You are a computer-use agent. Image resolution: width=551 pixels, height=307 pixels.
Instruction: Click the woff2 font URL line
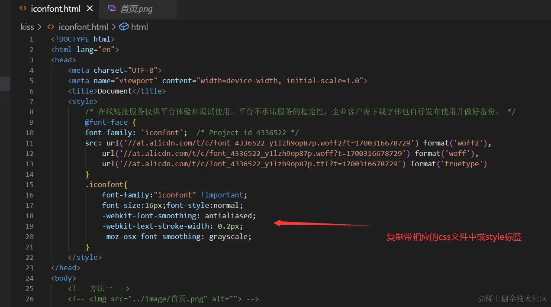pyautogui.click(x=288, y=143)
